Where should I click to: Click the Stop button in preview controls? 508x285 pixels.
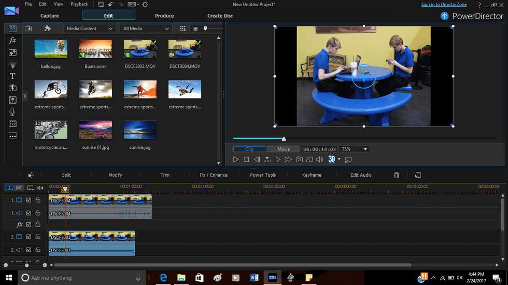246,160
